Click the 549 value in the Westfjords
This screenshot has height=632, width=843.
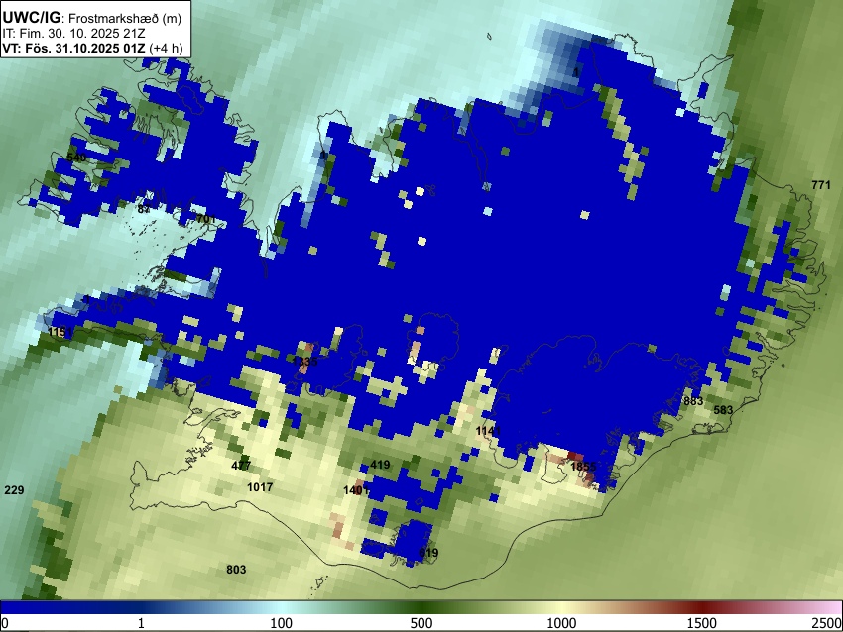pos(76,158)
